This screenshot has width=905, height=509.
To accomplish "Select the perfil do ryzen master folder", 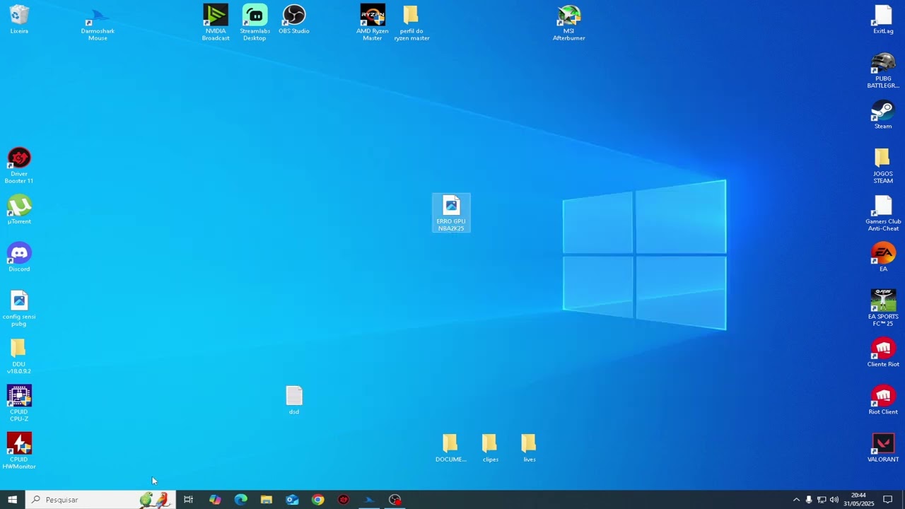I will point(411,23).
